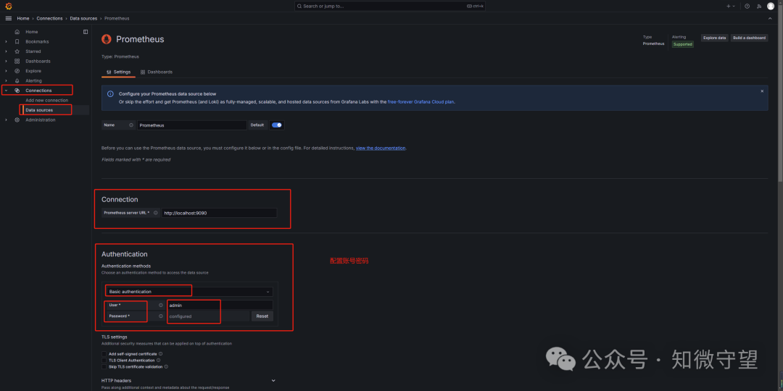Click info icon next to Password field

[161, 316]
